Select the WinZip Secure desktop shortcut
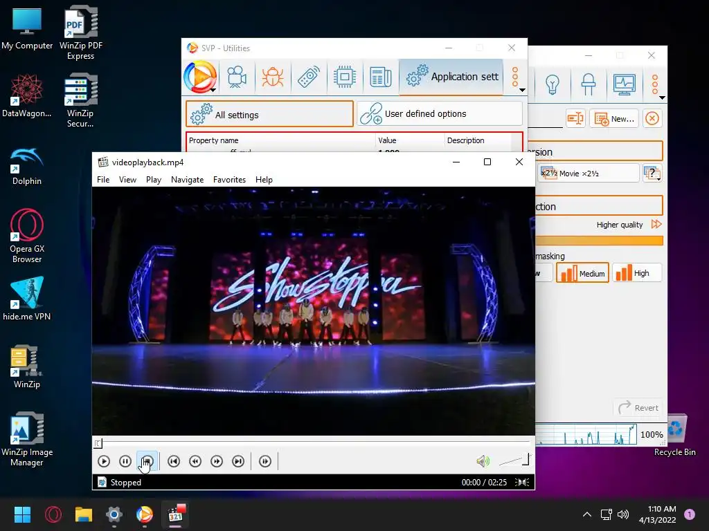Image resolution: width=709 pixels, height=531 pixels. 80,101
